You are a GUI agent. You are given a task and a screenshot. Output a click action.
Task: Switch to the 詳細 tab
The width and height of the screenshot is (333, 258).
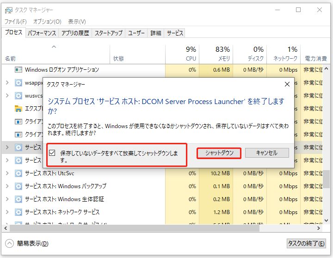(156, 33)
